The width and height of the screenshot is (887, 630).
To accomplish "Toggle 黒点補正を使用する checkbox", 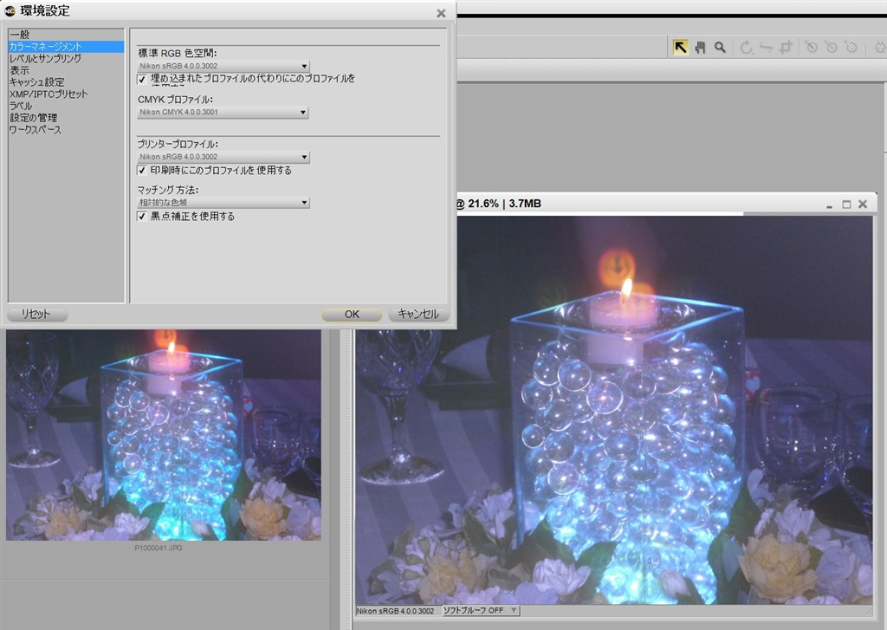I will click(x=142, y=216).
